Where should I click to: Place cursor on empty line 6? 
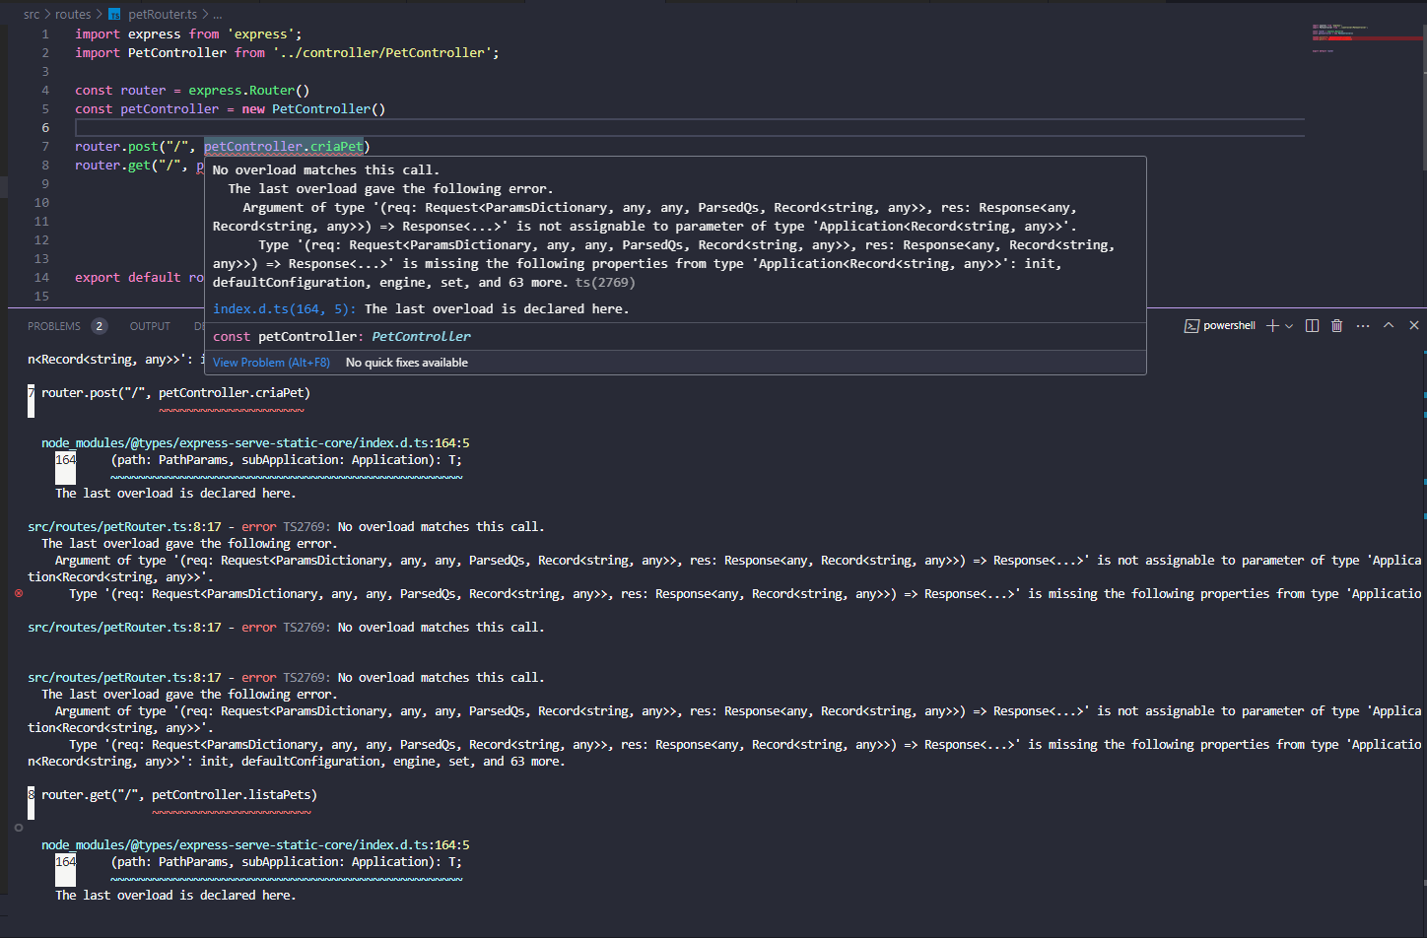[x=690, y=128]
